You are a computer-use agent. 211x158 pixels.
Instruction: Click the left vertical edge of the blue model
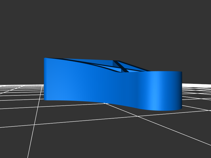pos(44,79)
